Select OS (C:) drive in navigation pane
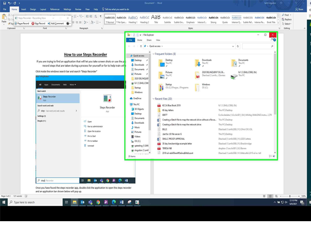The height and width of the screenshot is (229, 311). click(x=136, y=141)
